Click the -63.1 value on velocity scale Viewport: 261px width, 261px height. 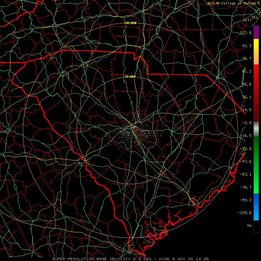246,174
